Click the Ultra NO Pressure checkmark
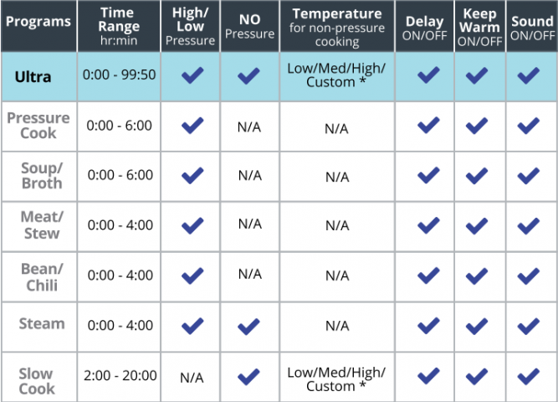This screenshot has height=402, width=558. 249,75
